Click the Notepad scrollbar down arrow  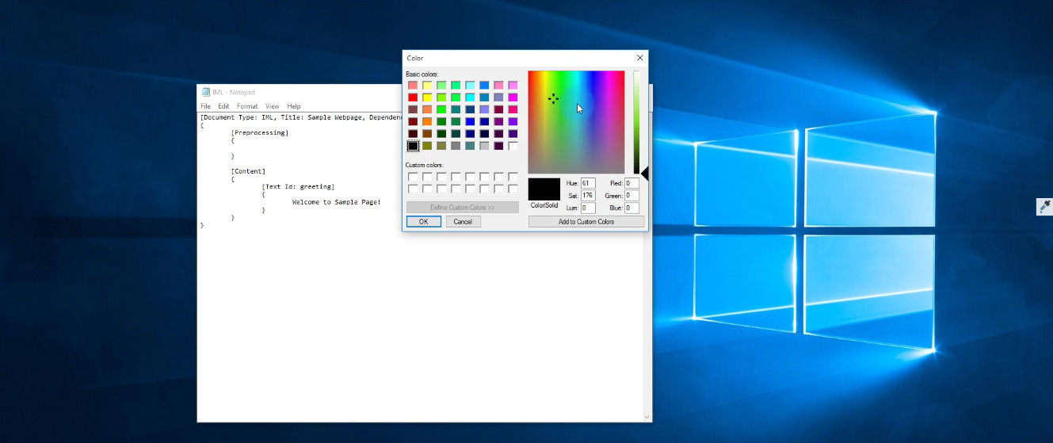point(647,417)
